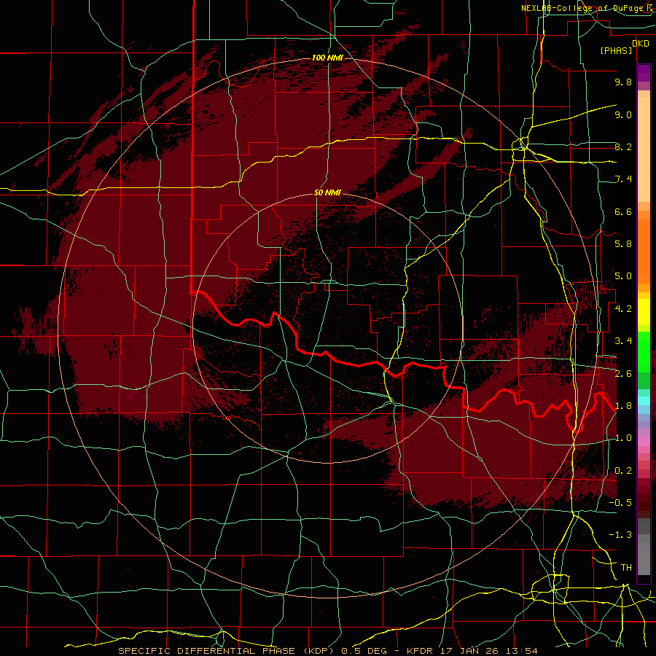This screenshot has height=656, width=656.
Task: Click the KFDR radar site identifier
Action: click(420, 651)
